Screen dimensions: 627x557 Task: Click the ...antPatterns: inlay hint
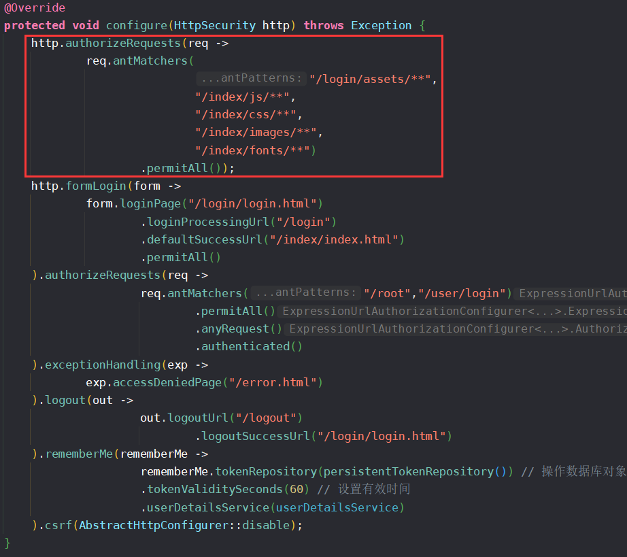pos(251,78)
